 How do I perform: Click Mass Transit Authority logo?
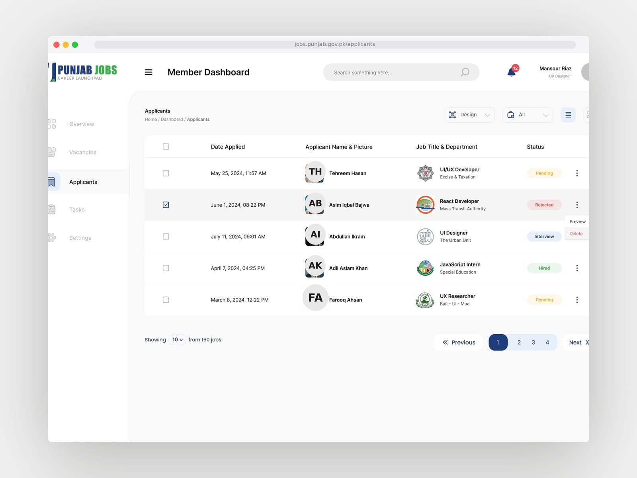pyautogui.click(x=426, y=205)
